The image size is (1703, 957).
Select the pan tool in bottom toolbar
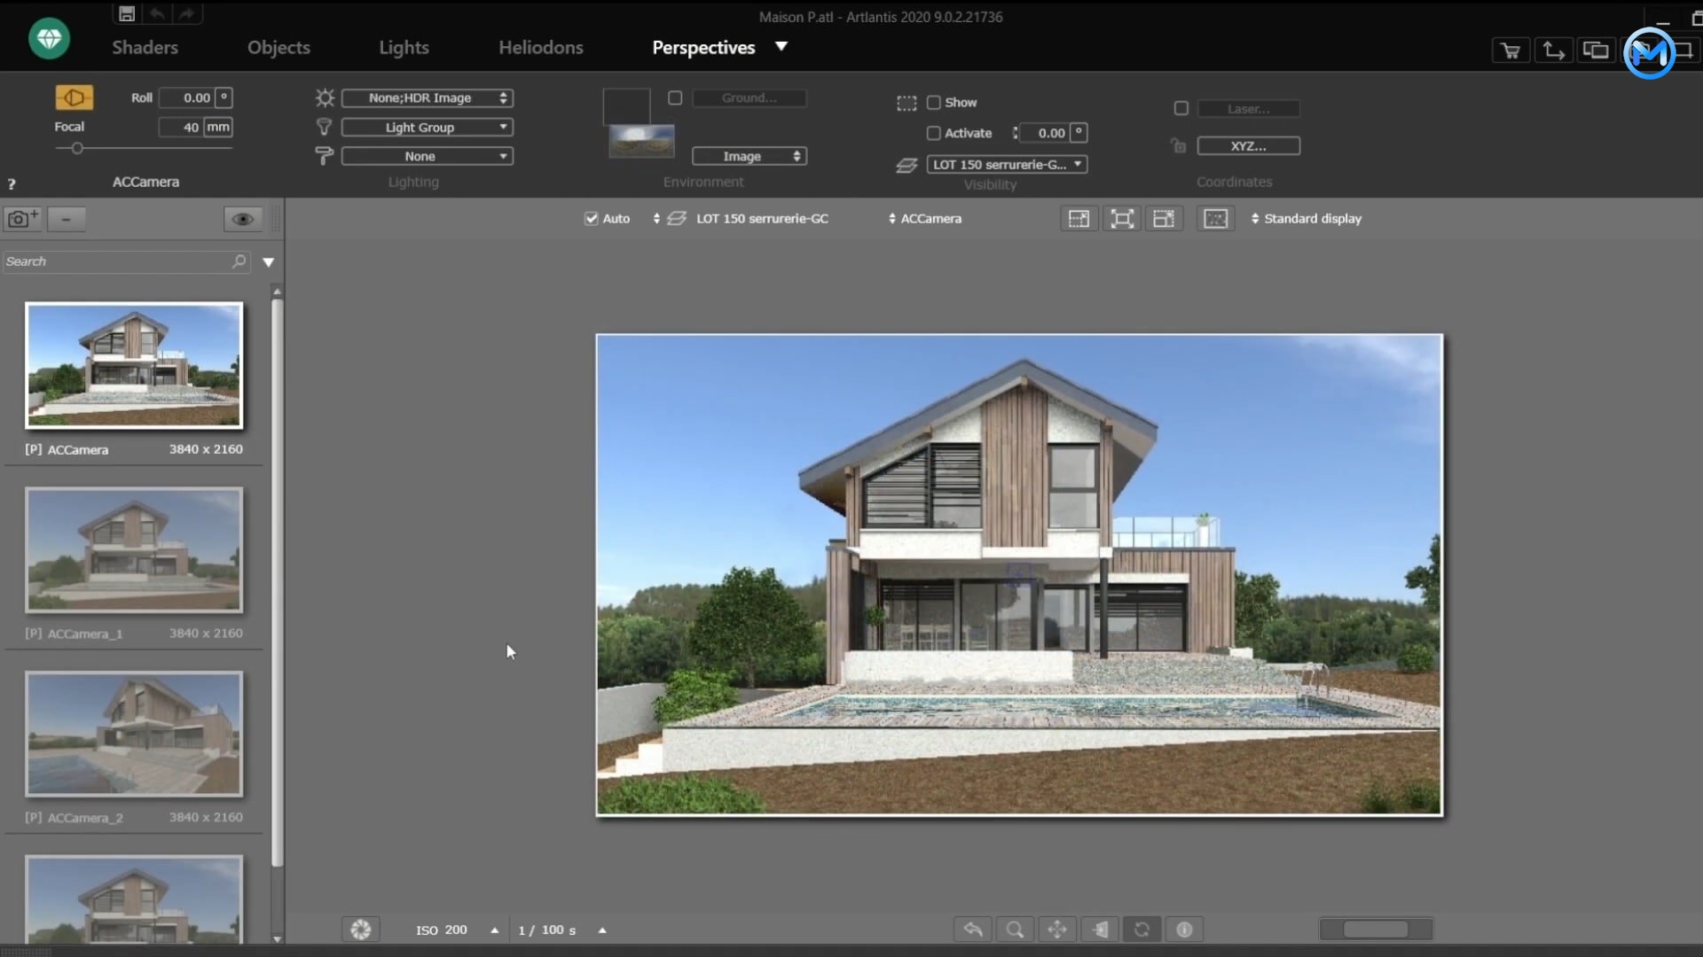(1057, 930)
